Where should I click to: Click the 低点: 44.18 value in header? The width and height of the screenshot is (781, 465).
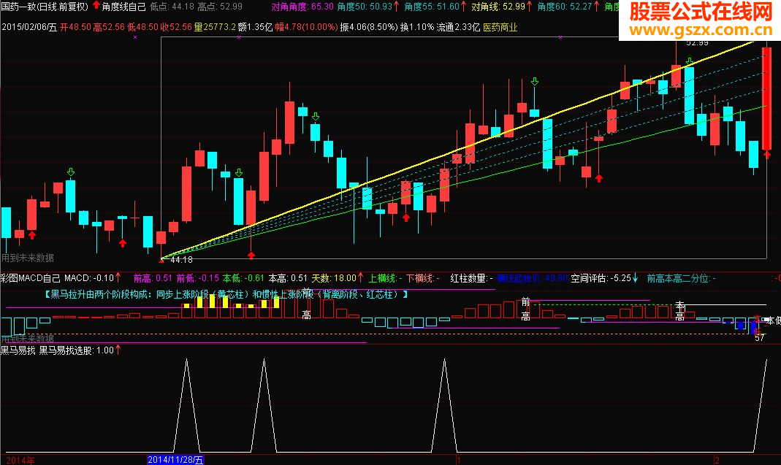point(172,7)
